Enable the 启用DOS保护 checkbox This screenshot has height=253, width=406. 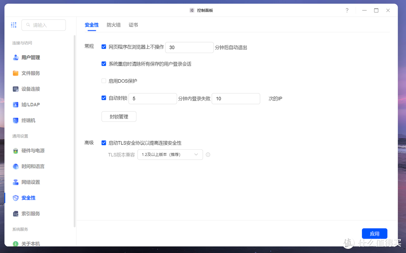[104, 81]
